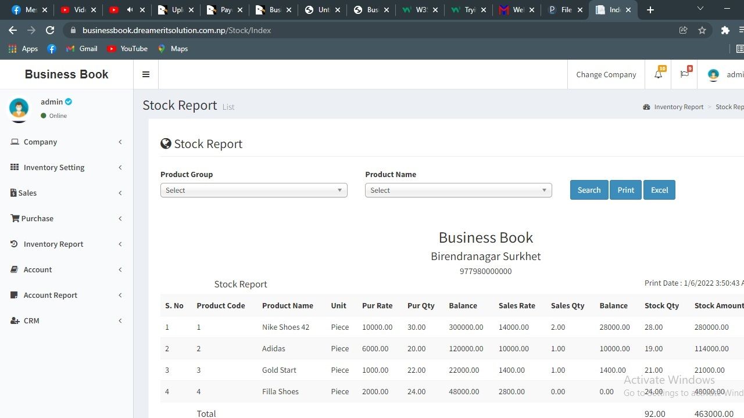Open the CRM sidebar menu
The height and width of the screenshot is (418, 744).
click(31, 320)
